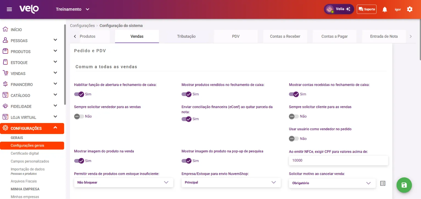
Task: Switch to the Tributação tab
Action: tap(186, 36)
